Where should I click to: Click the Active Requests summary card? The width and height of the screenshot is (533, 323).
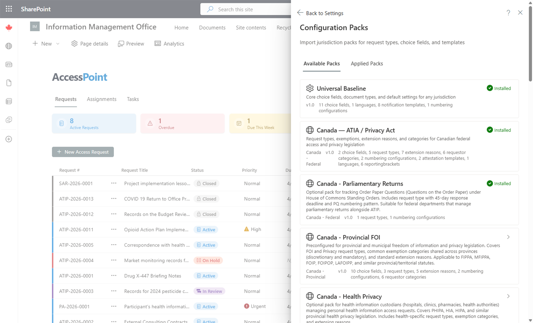point(94,123)
